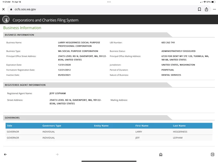Screen dimensions: 218x163
Task: Select UBI number 603 262 741
Action: click(x=168, y=43)
